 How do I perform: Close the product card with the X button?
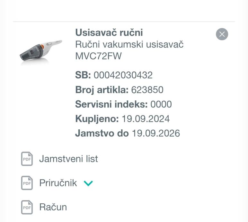222,34
